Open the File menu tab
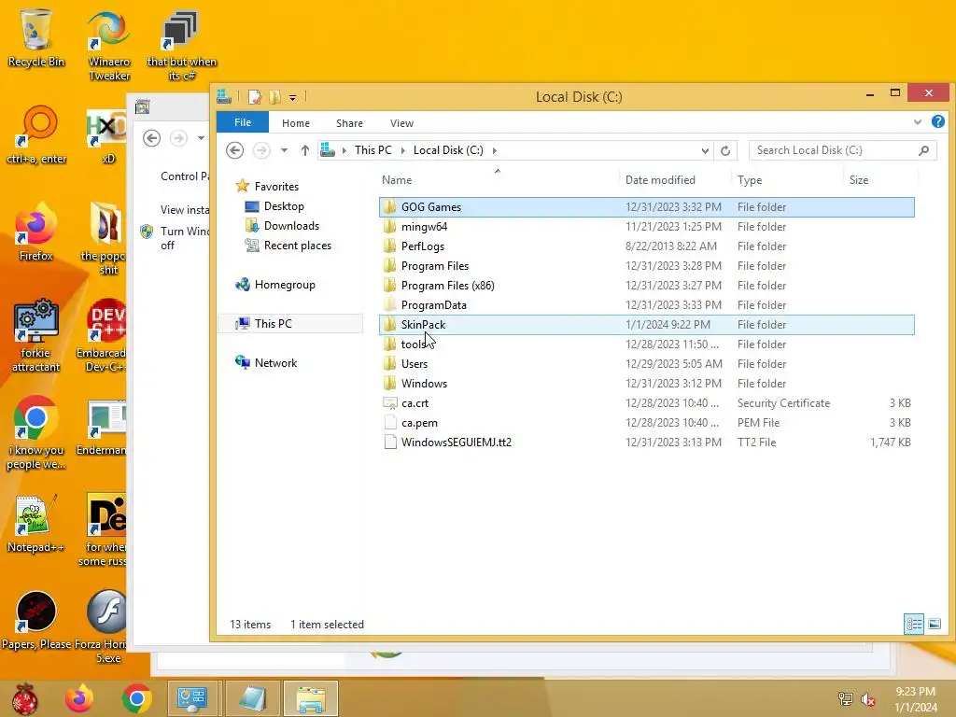This screenshot has height=717, width=956. (243, 122)
